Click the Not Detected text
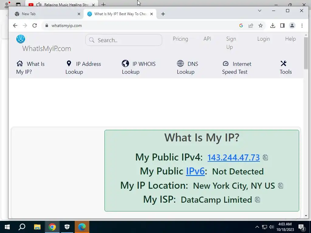The width and height of the screenshot is (311, 233). tap(238, 171)
